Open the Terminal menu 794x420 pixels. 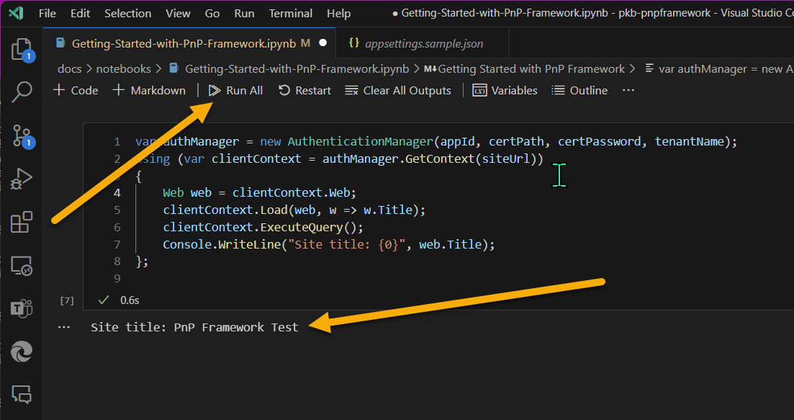tap(290, 13)
